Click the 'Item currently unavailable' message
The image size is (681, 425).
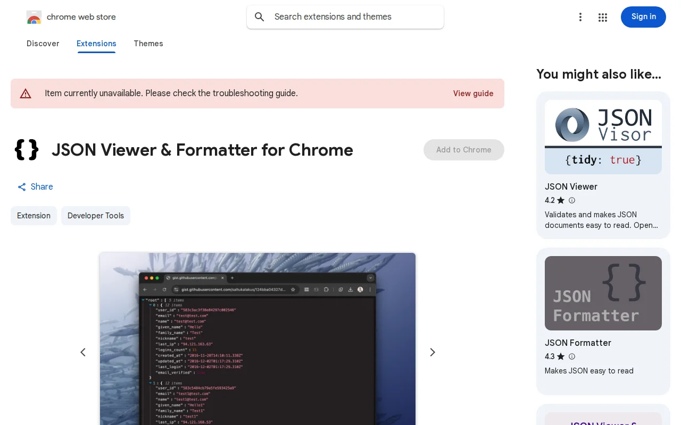[171, 93]
